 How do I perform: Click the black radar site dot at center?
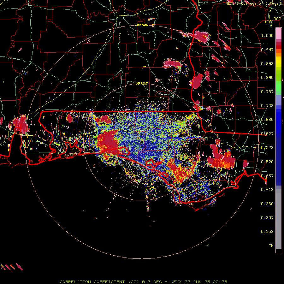[x=142, y=142]
